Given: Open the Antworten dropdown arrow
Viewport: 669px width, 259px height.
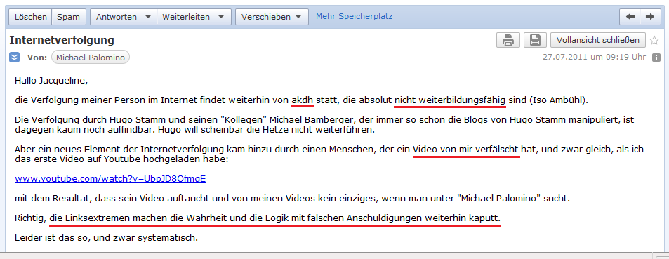Looking at the screenshot, I should pos(148,17).
